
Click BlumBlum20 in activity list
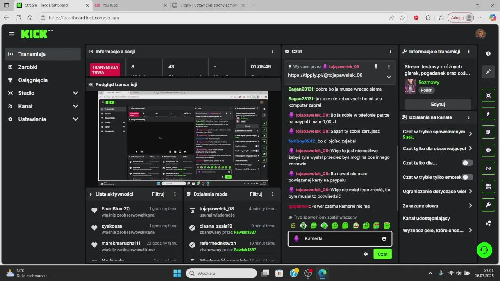115,209
